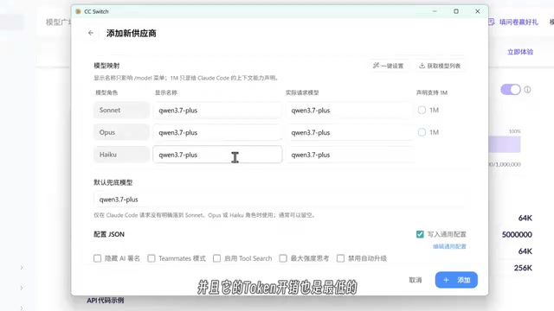Minimize the CC Switch window
Image resolution: width=554 pixels, height=311 pixels.
[x=435, y=11]
